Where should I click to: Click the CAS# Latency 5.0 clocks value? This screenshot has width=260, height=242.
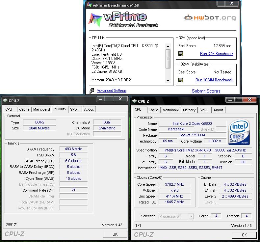pos(73,161)
